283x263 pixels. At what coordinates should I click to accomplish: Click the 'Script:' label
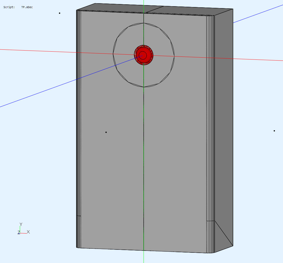pyautogui.click(x=9, y=7)
